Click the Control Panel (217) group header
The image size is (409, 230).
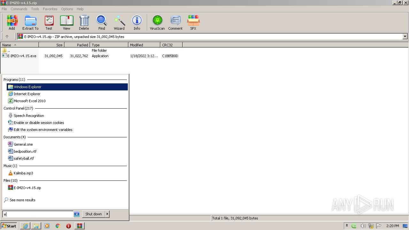tap(18, 108)
